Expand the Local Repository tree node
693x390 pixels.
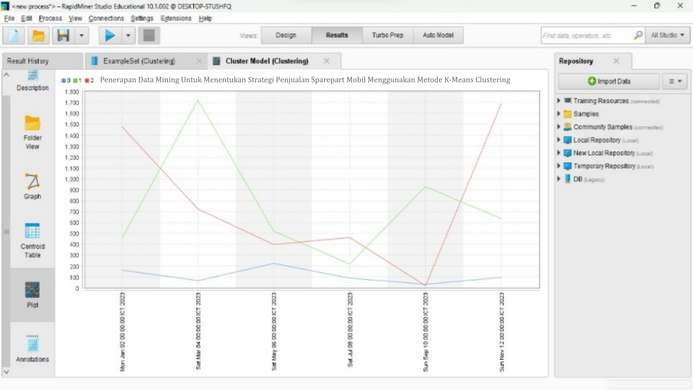tap(559, 140)
